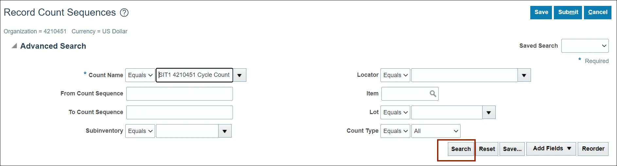Click the Search button
The image size is (617, 166).
[x=461, y=149]
